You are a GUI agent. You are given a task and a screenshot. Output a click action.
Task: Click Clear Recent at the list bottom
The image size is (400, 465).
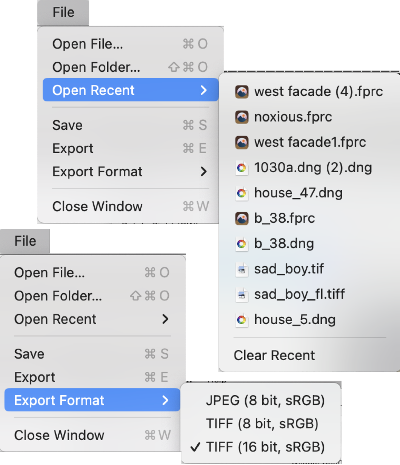click(274, 356)
